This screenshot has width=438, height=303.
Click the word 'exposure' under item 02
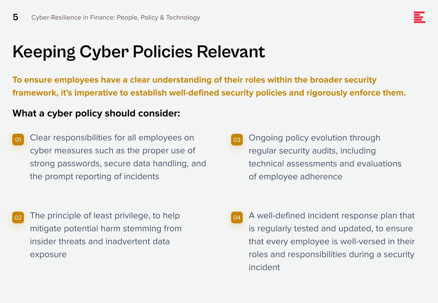48,254
